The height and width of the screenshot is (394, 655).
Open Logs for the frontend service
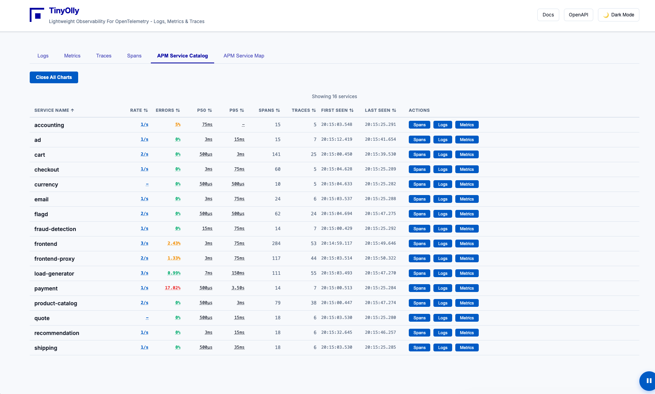(x=442, y=244)
